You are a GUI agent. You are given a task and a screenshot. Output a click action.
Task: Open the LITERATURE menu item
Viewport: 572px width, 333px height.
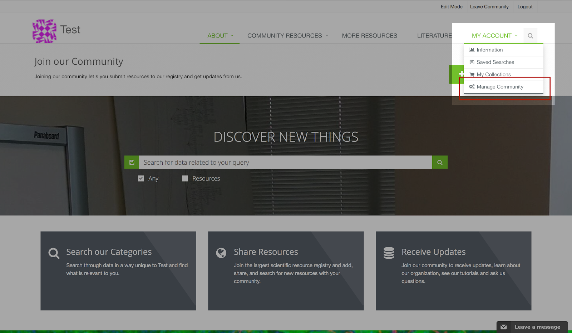pos(434,36)
